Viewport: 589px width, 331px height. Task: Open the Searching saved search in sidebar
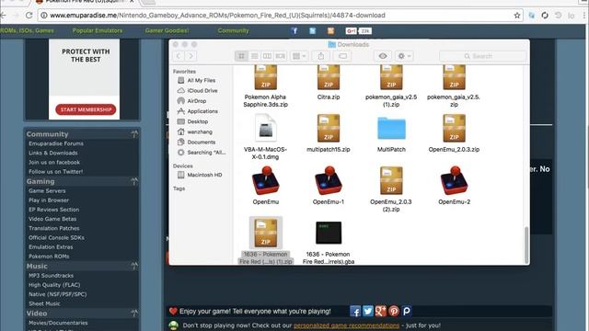tap(206, 153)
